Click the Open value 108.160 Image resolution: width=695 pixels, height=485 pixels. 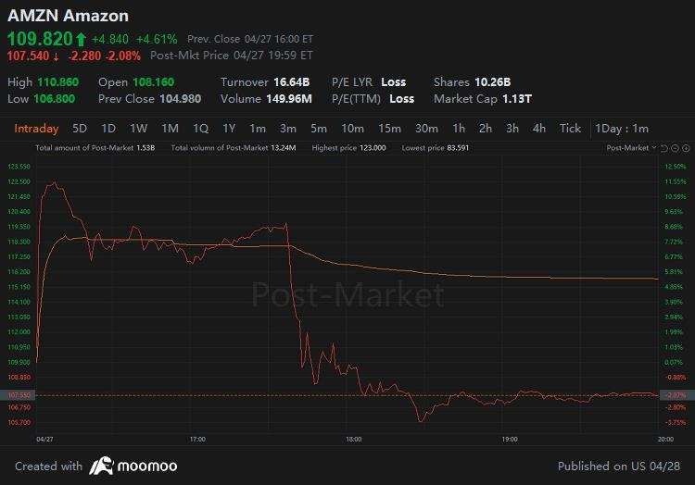point(153,82)
